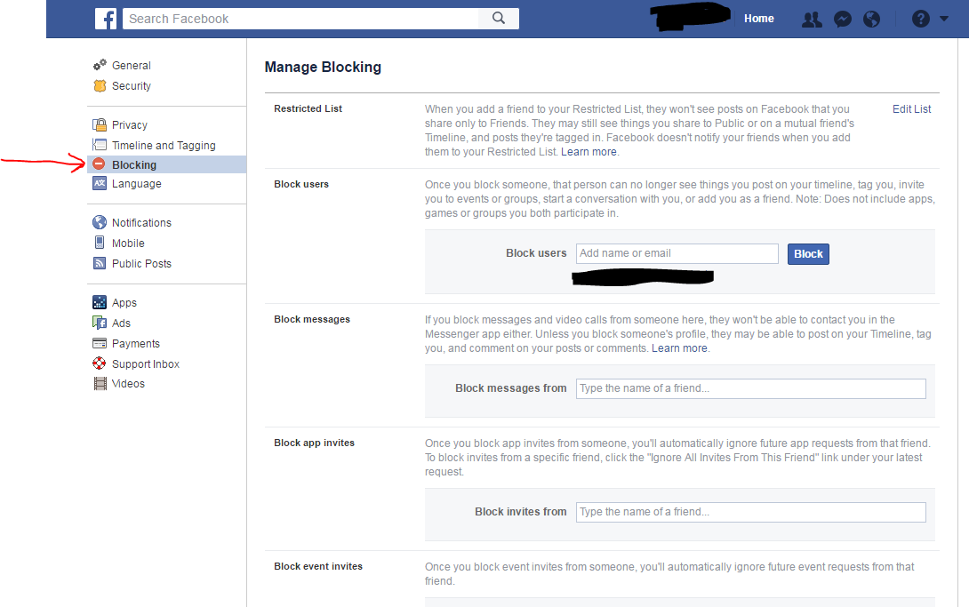Open the Friend Requests icon
Viewport: 969px width, 607px height.
click(x=812, y=20)
